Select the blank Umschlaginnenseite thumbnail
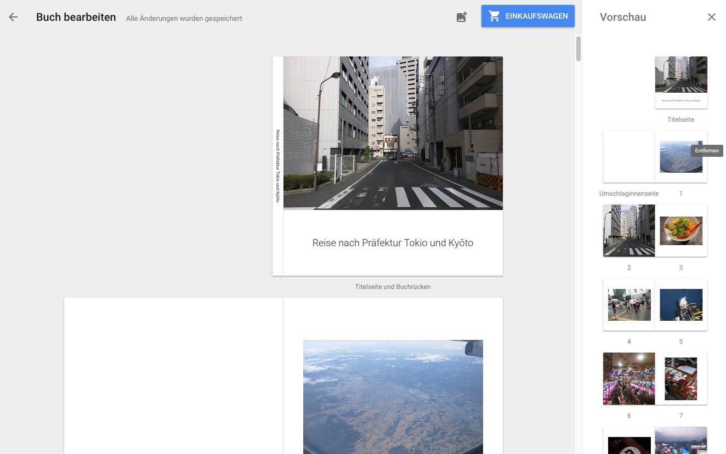 point(629,156)
